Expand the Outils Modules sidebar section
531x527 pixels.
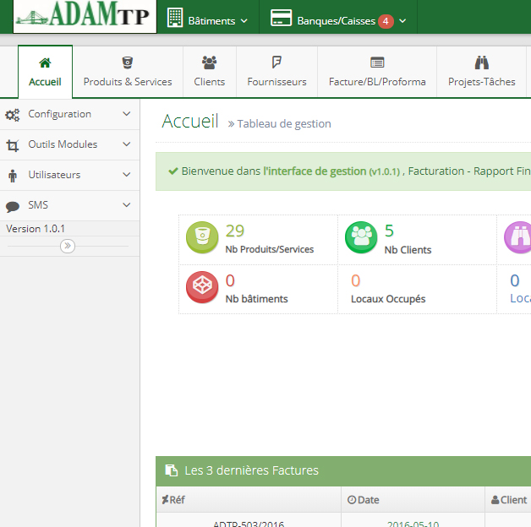pyautogui.click(x=69, y=144)
